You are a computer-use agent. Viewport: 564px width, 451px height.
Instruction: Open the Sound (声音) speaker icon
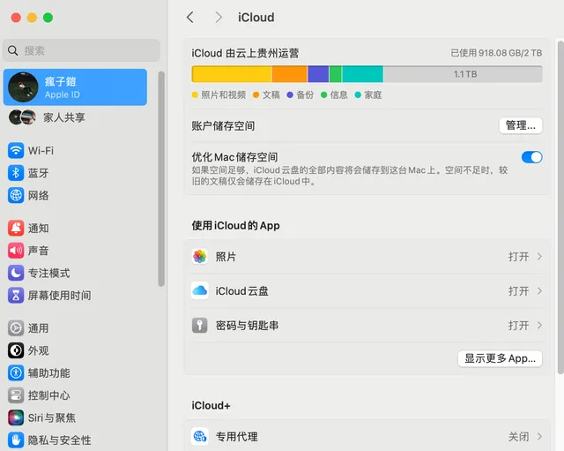(x=16, y=251)
